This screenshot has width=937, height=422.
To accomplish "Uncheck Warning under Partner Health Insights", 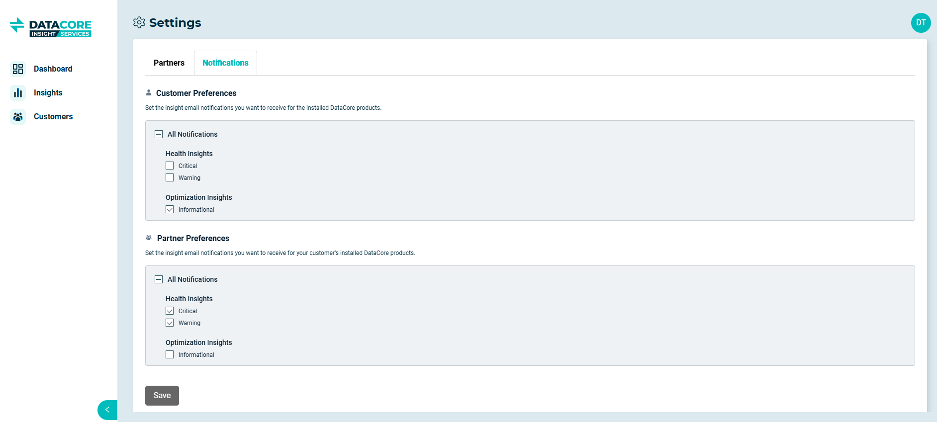I will (170, 323).
